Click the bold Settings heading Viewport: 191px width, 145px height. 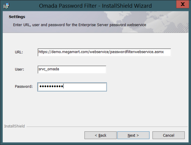(x=17, y=17)
